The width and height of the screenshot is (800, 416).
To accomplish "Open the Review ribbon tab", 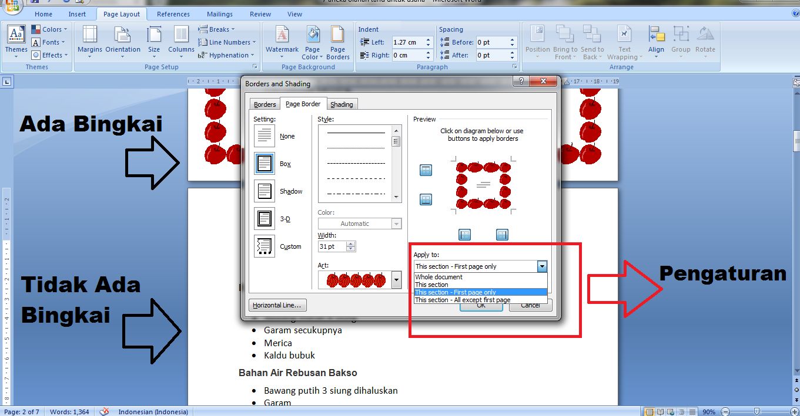I will 260,13.
